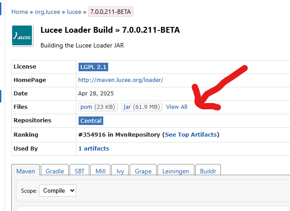The width and height of the screenshot is (290, 211).
Task: Open See Top Artifacts link
Action: 190,134
